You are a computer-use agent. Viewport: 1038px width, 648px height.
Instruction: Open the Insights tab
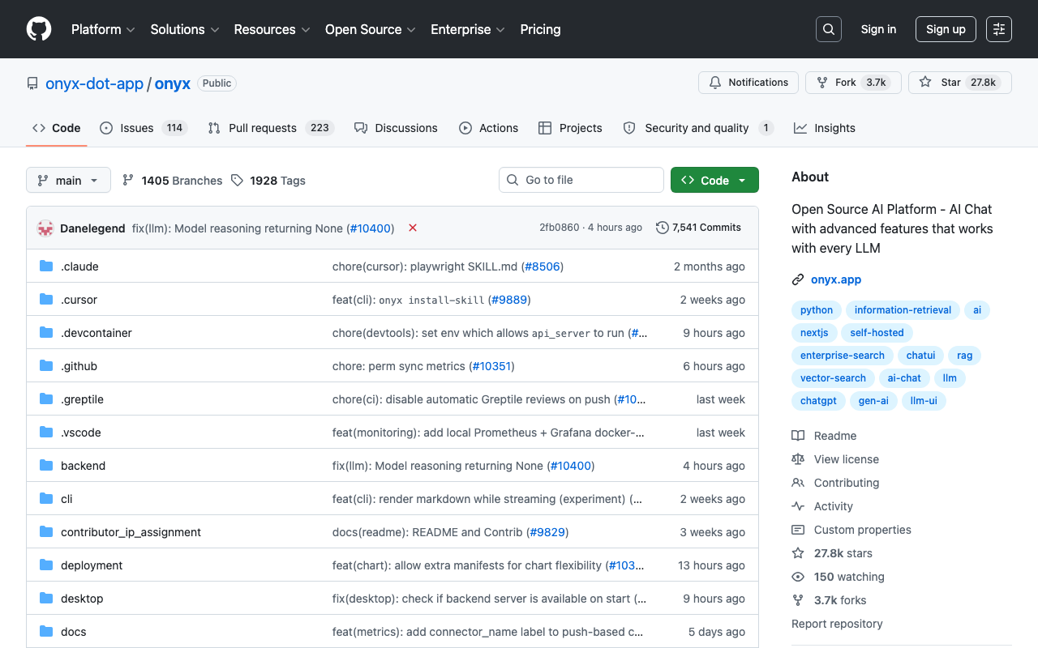(825, 128)
